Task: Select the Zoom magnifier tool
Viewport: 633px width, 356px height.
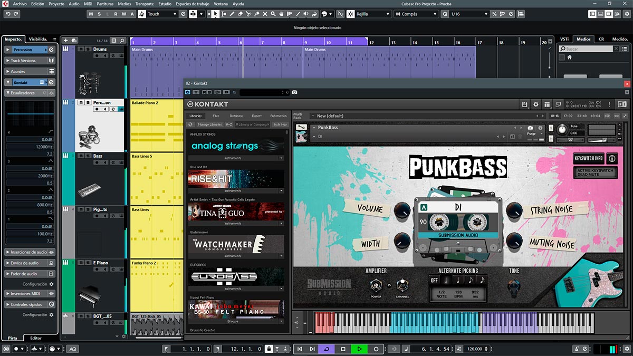Action: tap(273, 14)
